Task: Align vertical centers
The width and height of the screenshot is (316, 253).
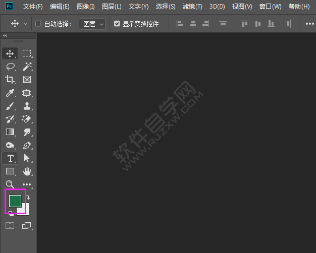Action: pos(258,24)
